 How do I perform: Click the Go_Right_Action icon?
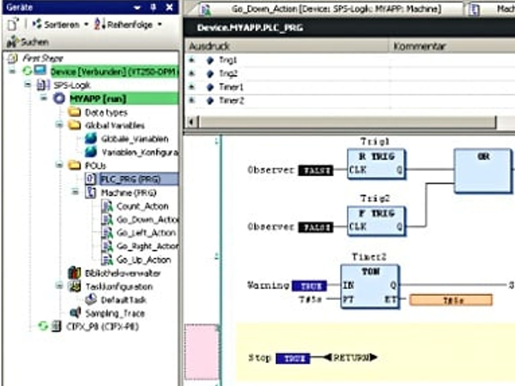click(107, 246)
